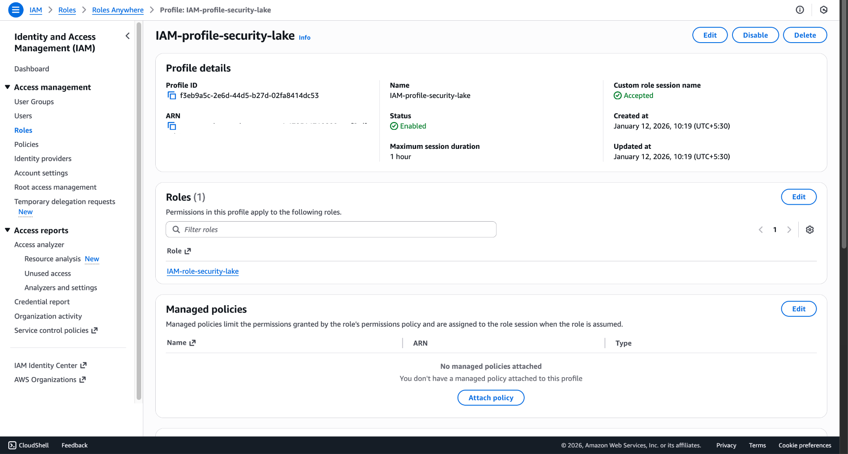Go to next page of roles
This screenshot has height=454, width=848.
coord(789,229)
